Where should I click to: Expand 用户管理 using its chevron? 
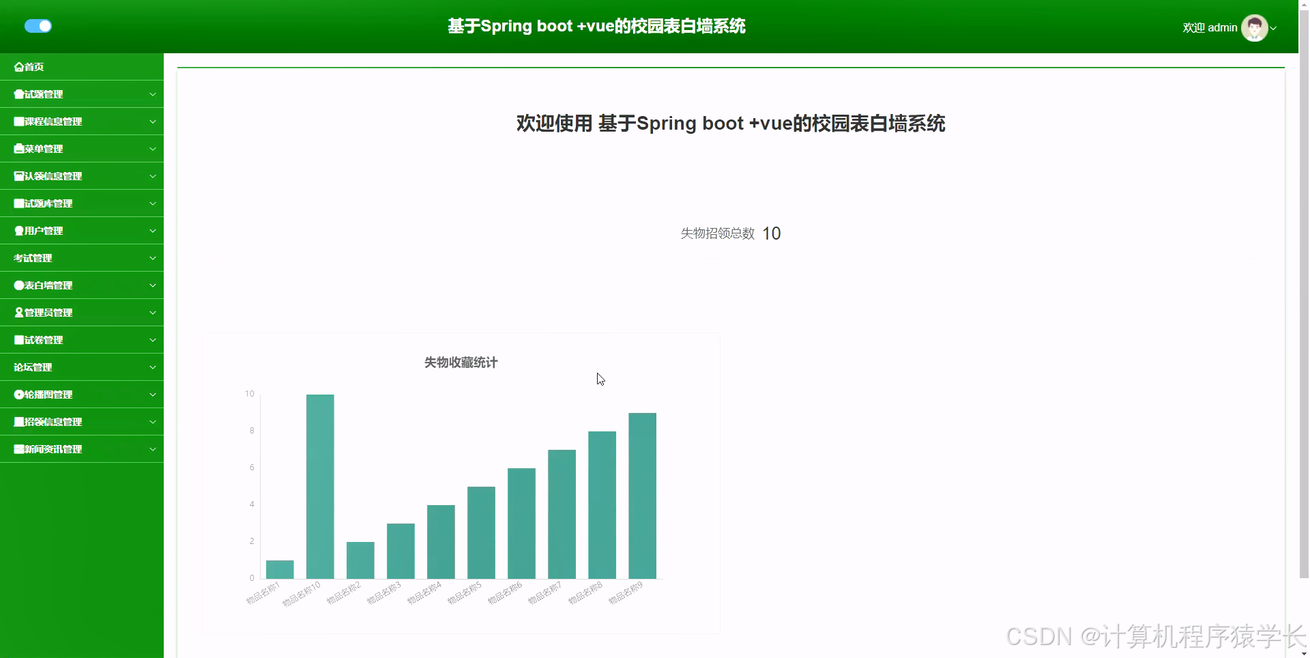153,231
